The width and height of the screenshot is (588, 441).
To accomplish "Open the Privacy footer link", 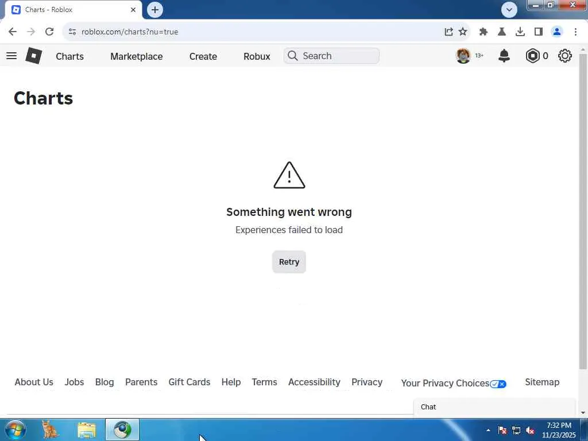I will 367,382.
